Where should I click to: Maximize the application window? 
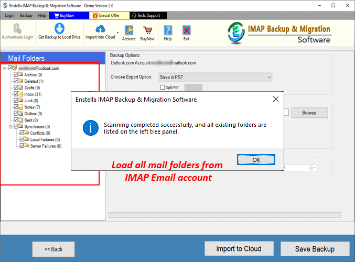click(x=334, y=5)
